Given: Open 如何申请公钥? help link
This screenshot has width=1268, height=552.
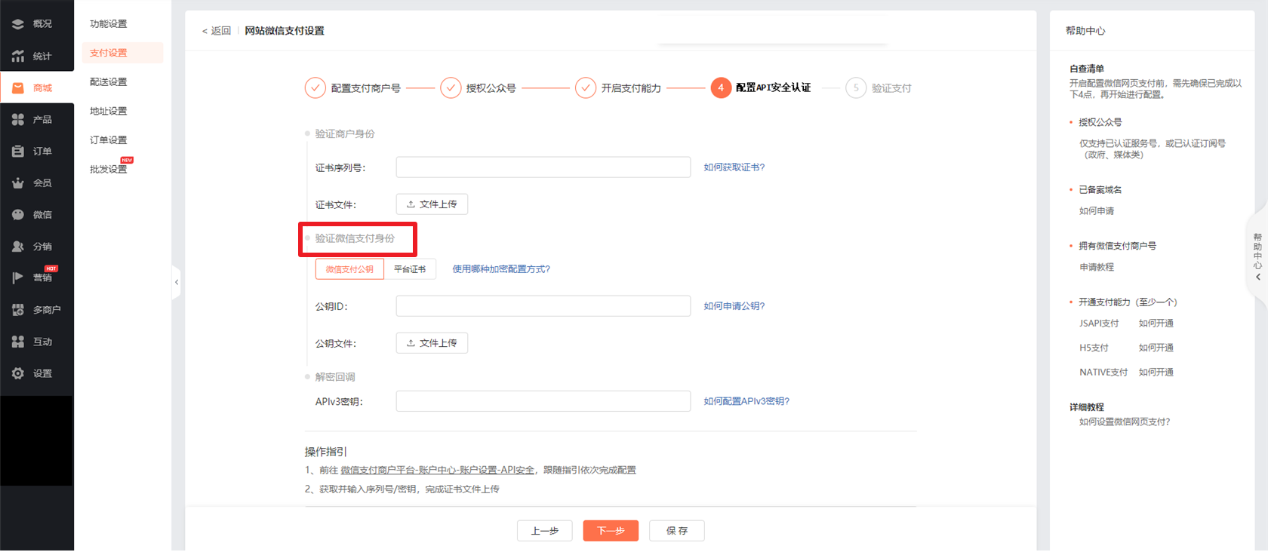Looking at the screenshot, I should click(734, 306).
